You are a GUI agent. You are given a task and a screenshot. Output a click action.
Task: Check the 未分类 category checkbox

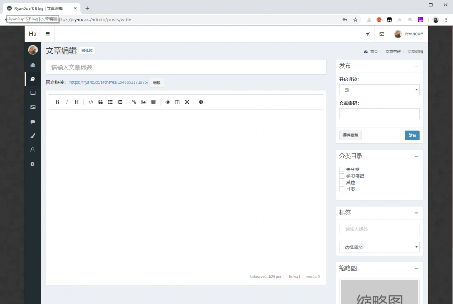click(x=341, y=169)
